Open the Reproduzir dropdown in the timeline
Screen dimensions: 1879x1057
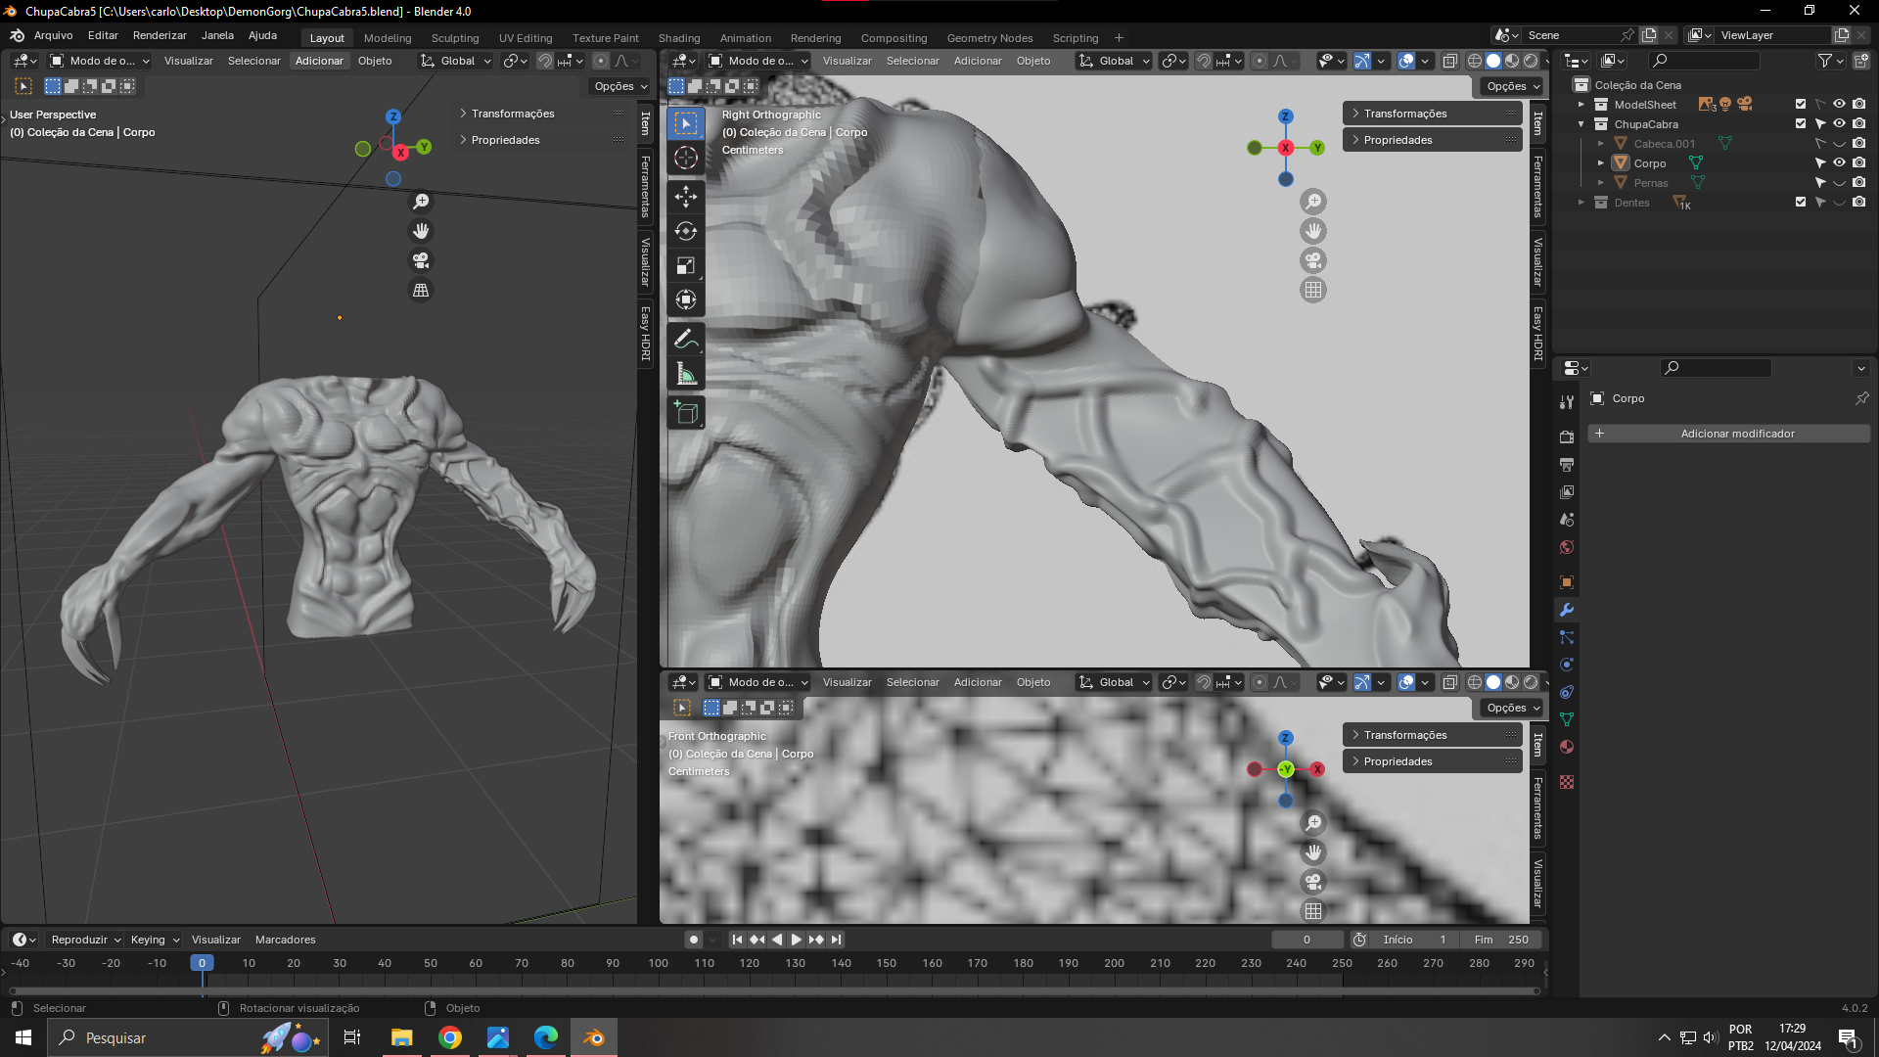click(x=85, y=940)
